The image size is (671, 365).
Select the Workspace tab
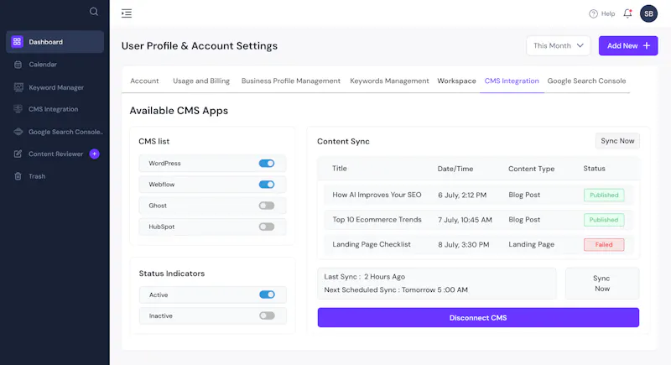tap(456, 81)
